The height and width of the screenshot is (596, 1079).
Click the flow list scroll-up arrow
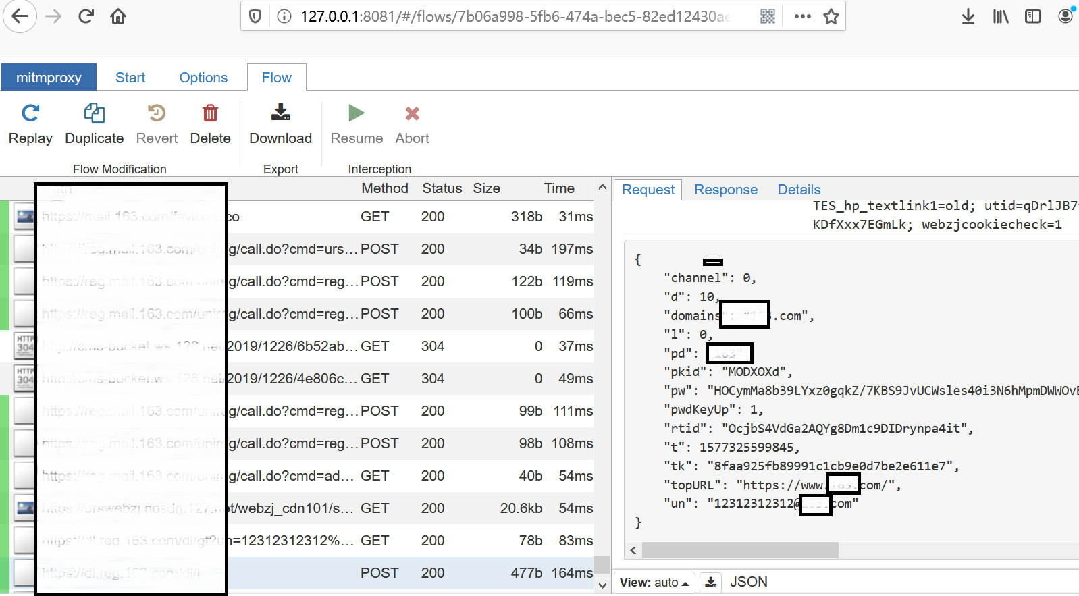point(602,187)
